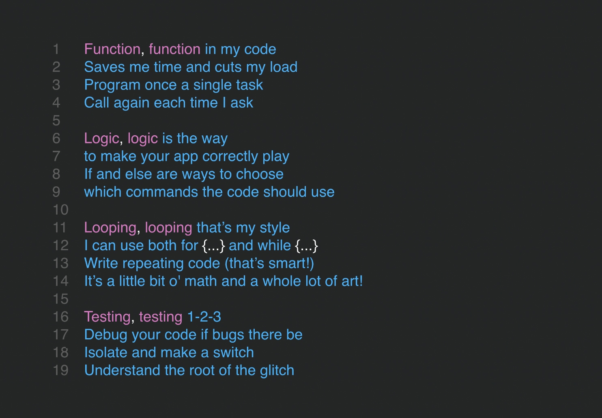Click the blue "1-2-3" text on line 16
Viewport: 602px width, 418px height.
point(204,317)
